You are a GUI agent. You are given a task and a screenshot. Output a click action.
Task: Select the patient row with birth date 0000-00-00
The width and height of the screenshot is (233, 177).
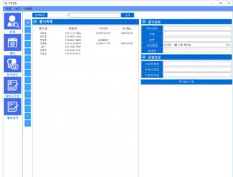(86, 43)
